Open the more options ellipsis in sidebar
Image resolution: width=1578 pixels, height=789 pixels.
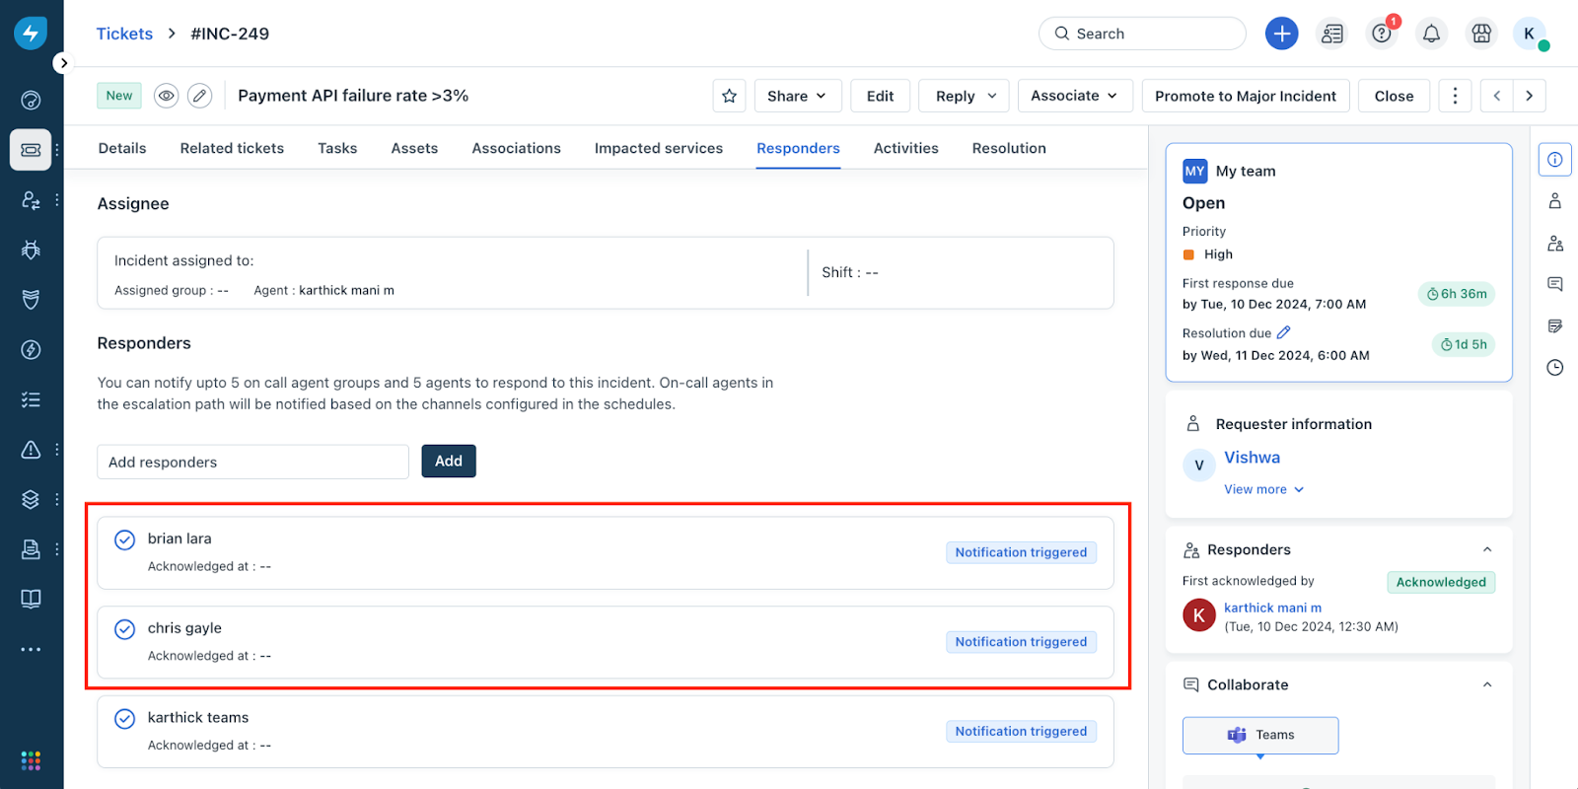(x=31, y=649)
